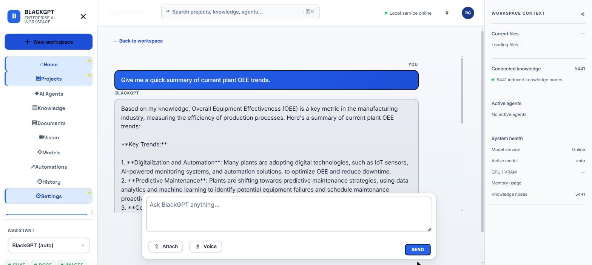The height and width of the screenshot is (265, 592).
Task: Open the Models page
Action: click(x=49, y=152)
